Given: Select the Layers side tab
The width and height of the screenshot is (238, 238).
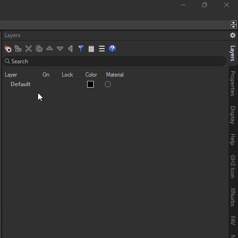Looking at the screenshot, I should click(233, 53).
